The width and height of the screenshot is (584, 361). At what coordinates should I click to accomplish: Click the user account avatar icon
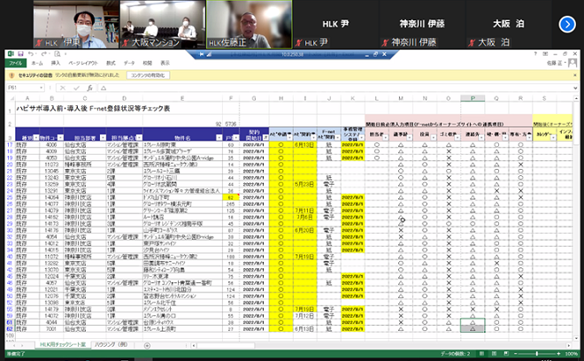coord(572,63)
